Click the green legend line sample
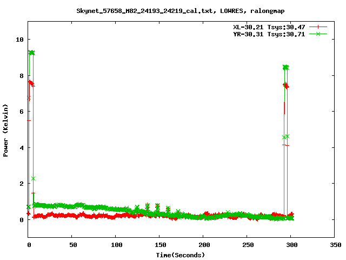This screenshot has height=260, width=346. (318, 34)
